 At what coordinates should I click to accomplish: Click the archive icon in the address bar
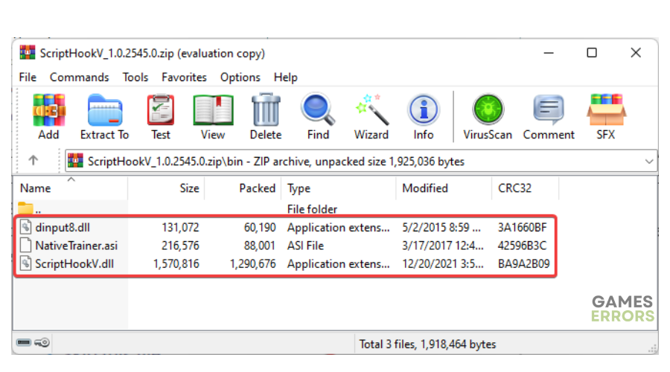coord(76,161)
